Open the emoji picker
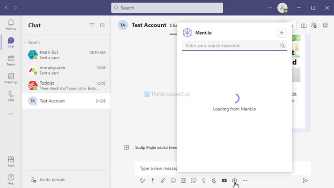334x188 pixels. [x=173, y=180]
